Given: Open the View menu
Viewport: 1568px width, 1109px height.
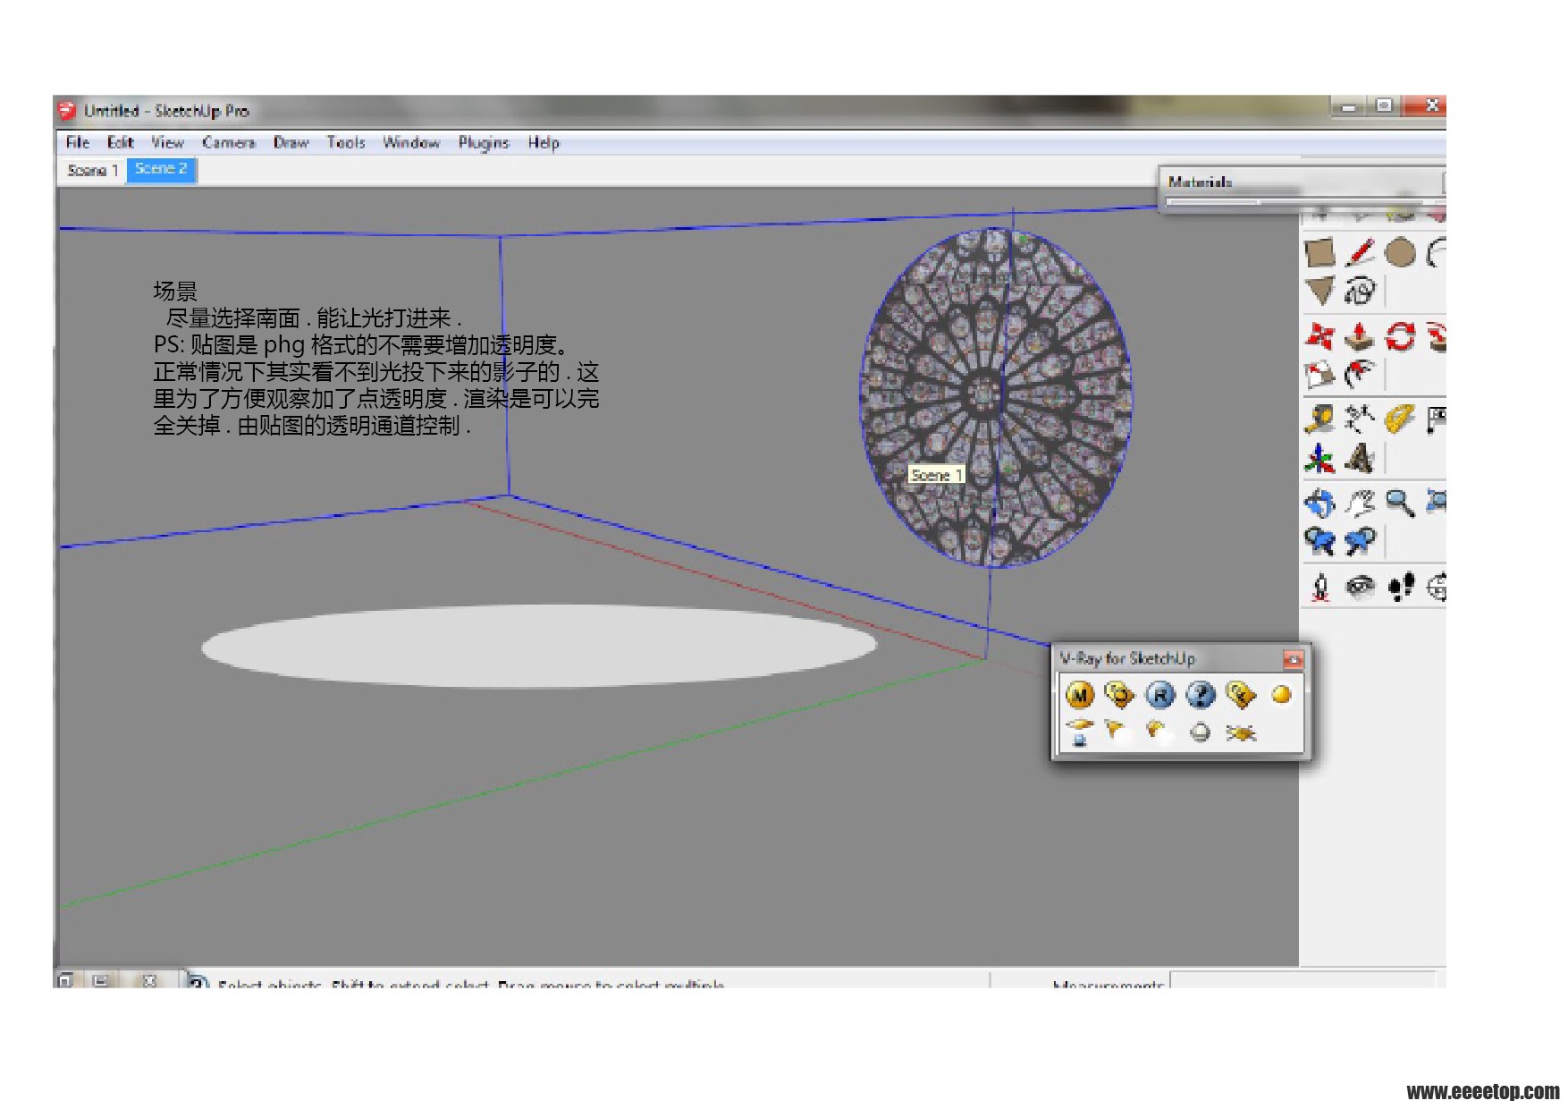Looking at the screenshot, I should pos(167,142).
